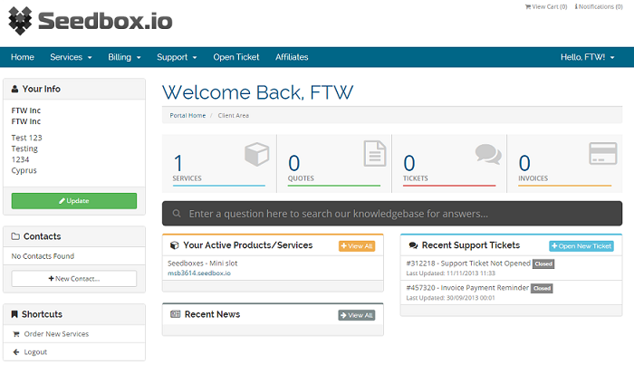Open ticket #457320 Invoice Payment Reminder
634x374 pixels.
[x=467, y=287]
